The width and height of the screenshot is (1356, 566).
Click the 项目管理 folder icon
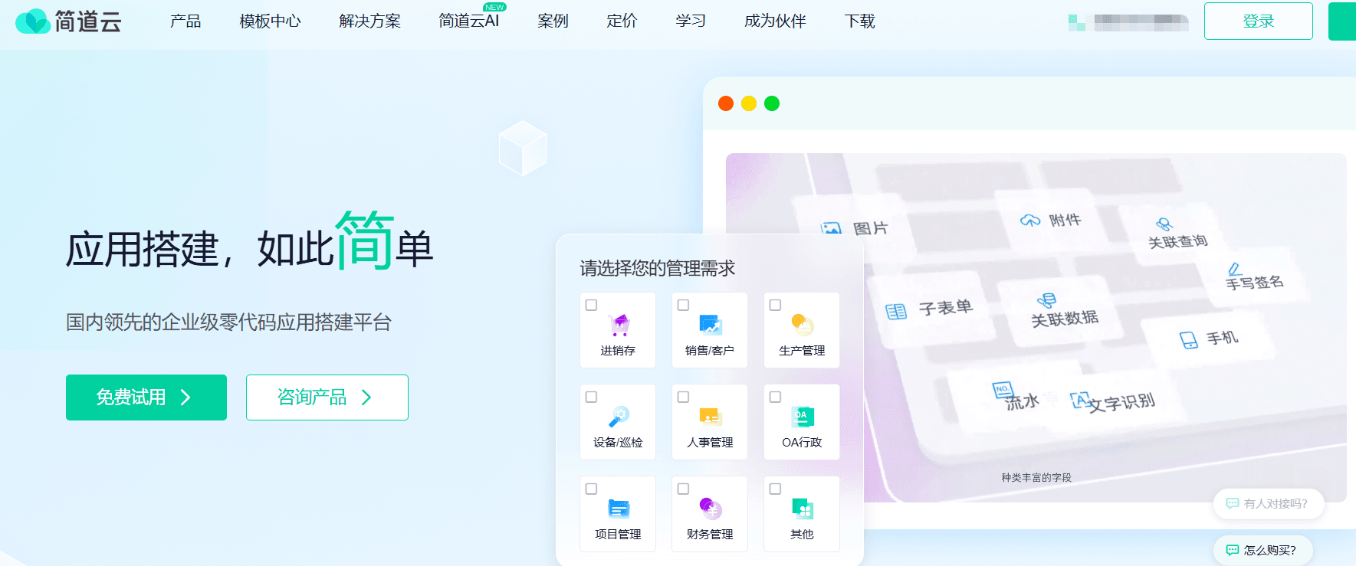[619, 509]
